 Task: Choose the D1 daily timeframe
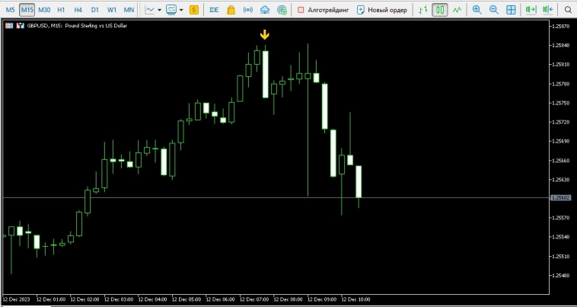(95, 10)
